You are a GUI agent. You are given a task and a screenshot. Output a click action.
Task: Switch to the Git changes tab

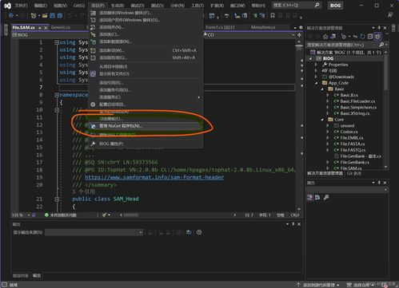[354, 173]
